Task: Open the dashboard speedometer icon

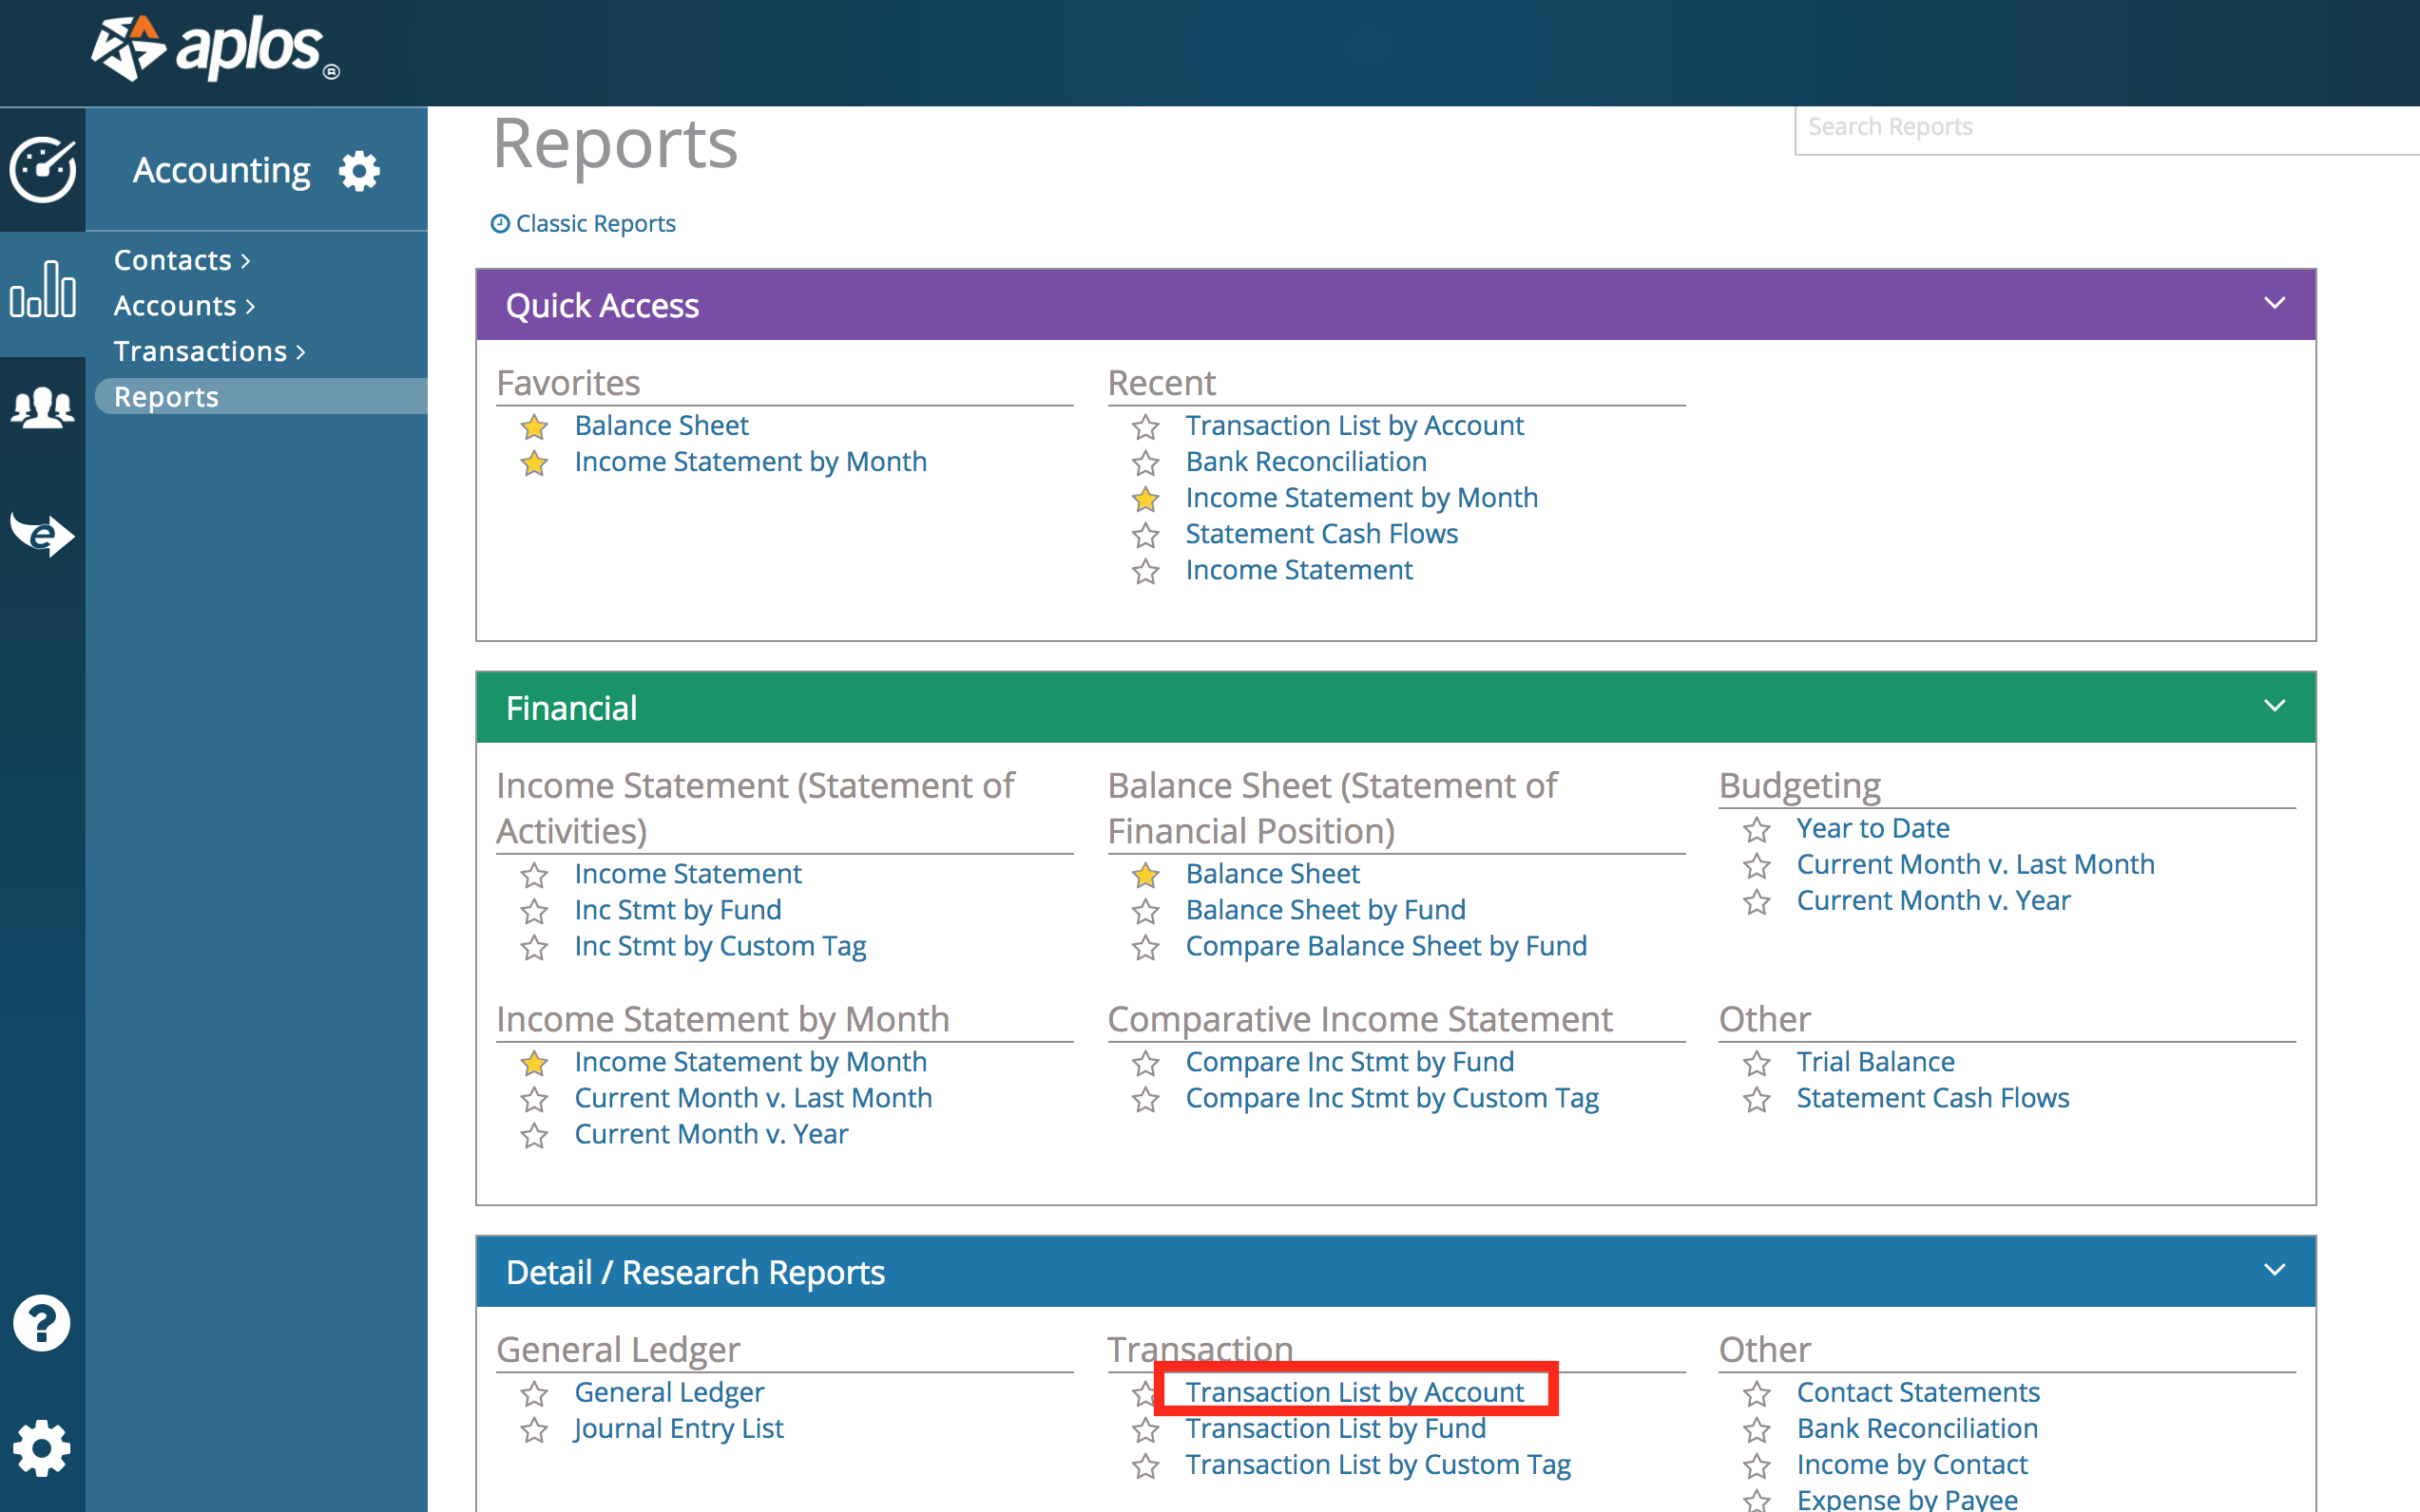Action: click(42, 170)
